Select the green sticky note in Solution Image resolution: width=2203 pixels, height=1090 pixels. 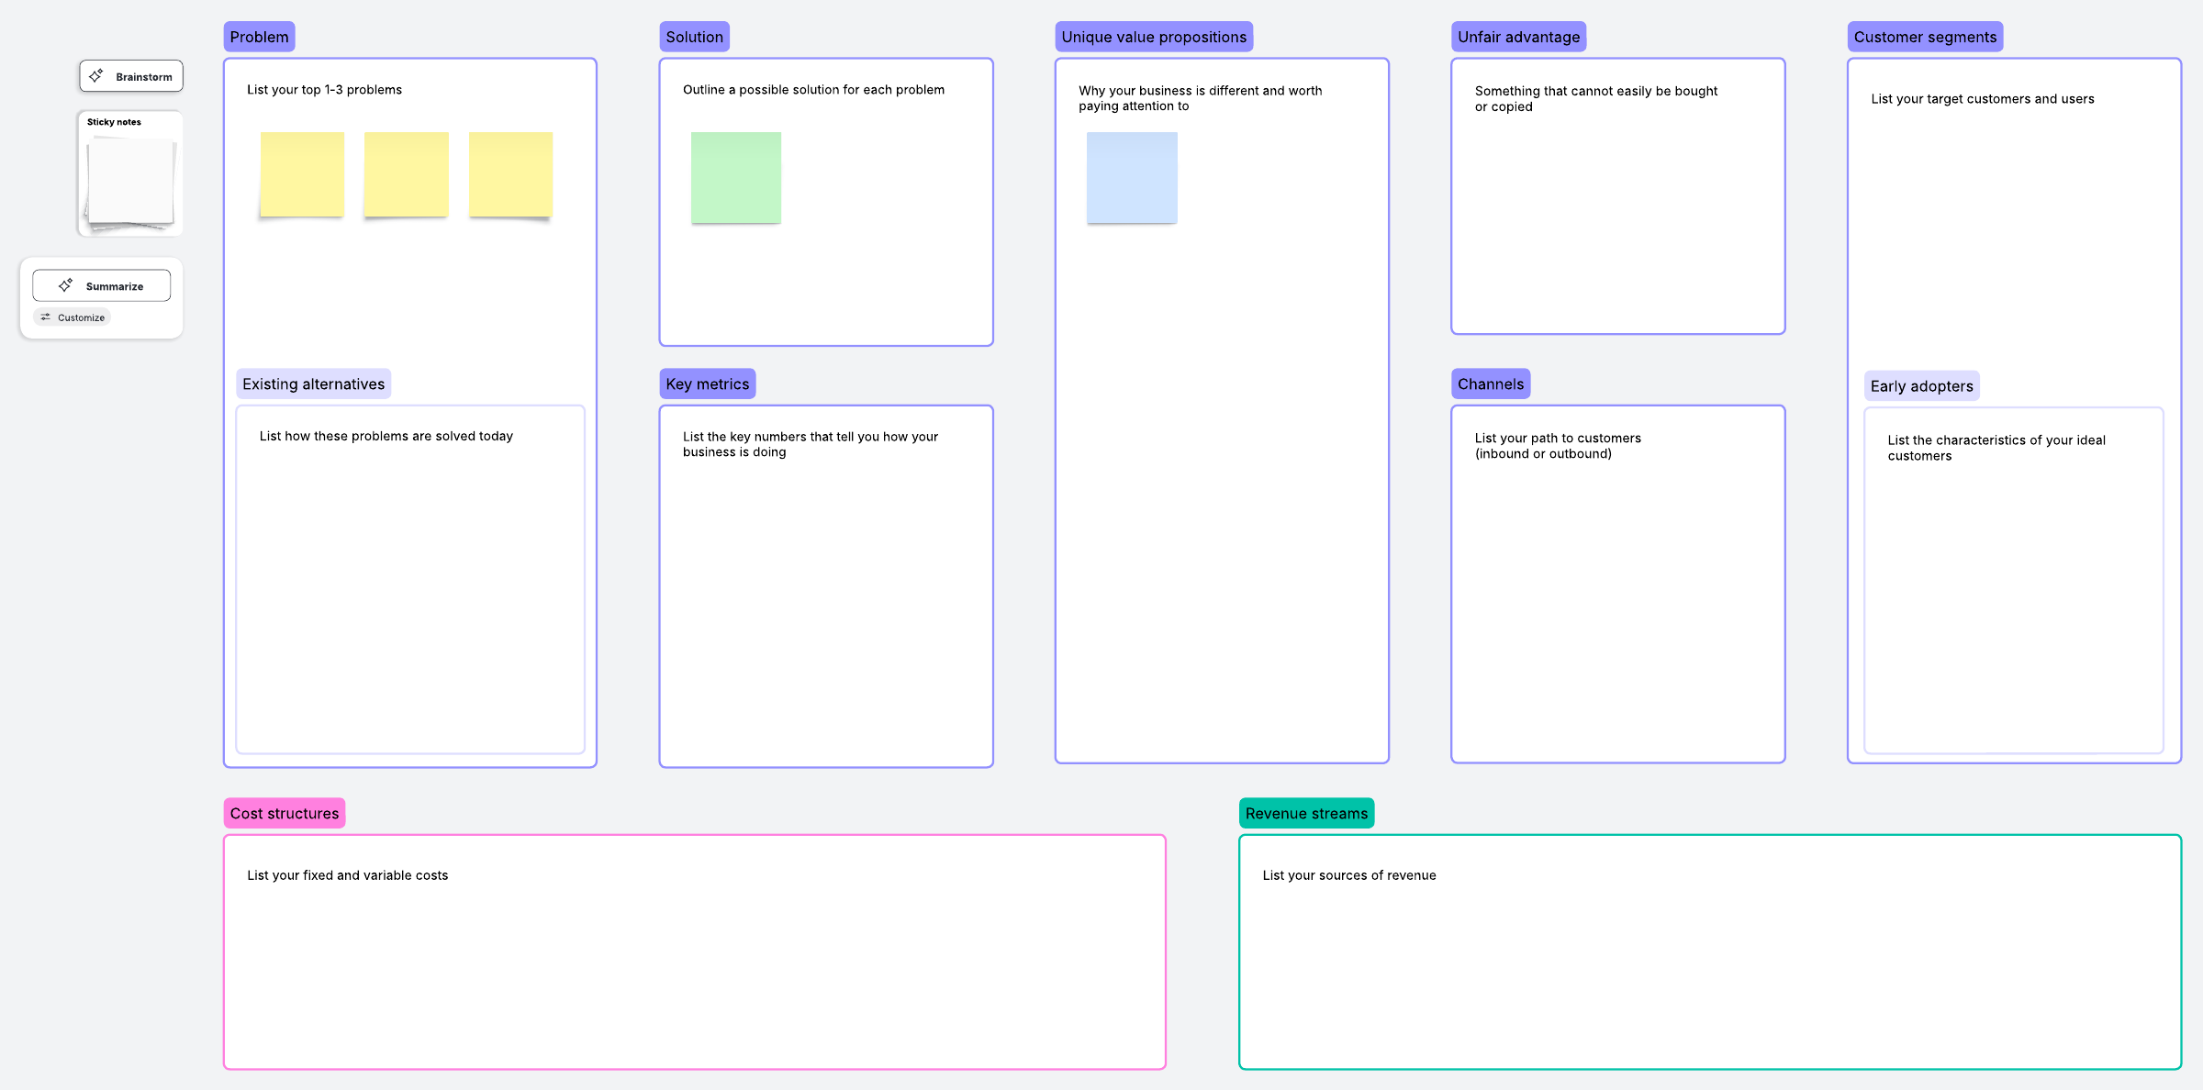pyautogui.click(x=735, y=177)
